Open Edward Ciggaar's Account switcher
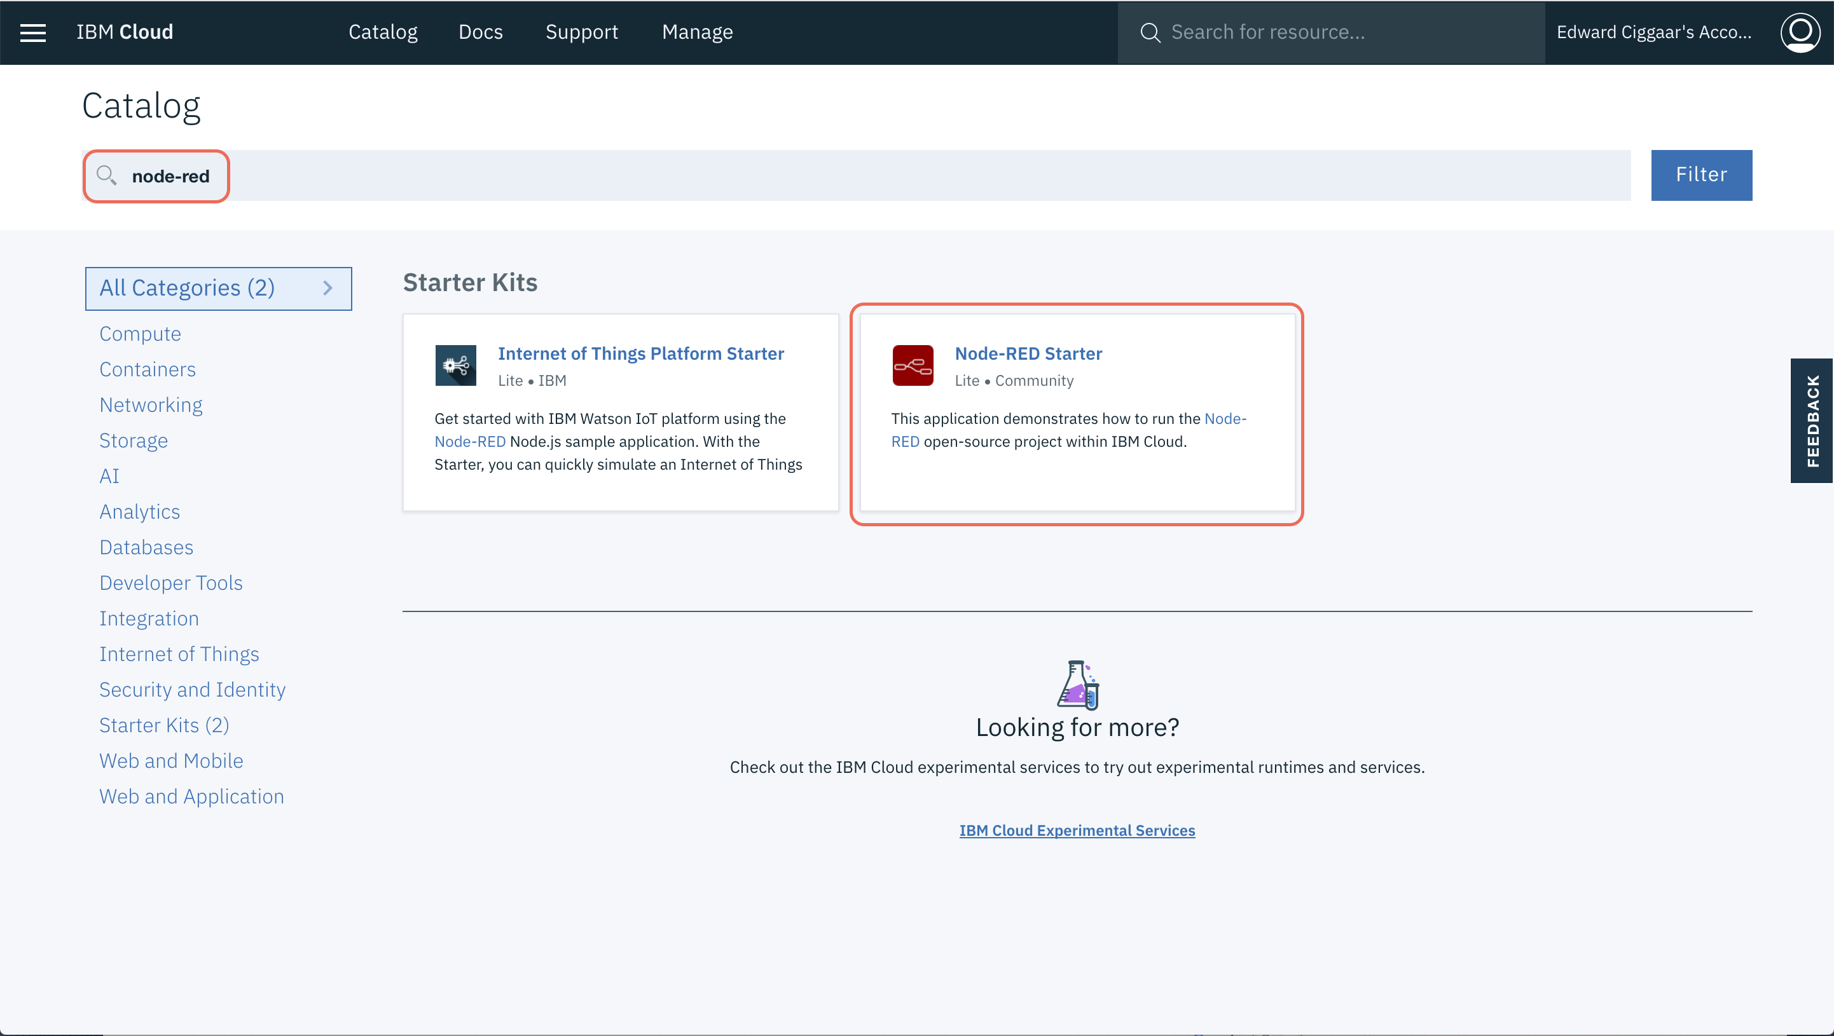This screenshot has width=1834, height=1036. point(1653,32)
